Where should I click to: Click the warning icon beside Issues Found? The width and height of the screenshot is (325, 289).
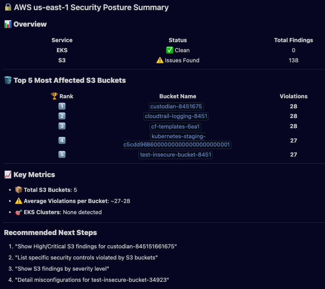coord(160,60)
